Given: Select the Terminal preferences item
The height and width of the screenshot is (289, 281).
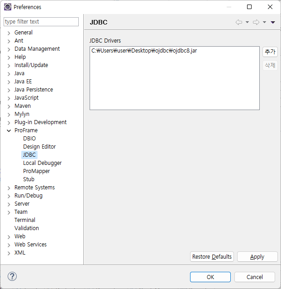Looking at the screenshot, I should click(x=25, y=220).
